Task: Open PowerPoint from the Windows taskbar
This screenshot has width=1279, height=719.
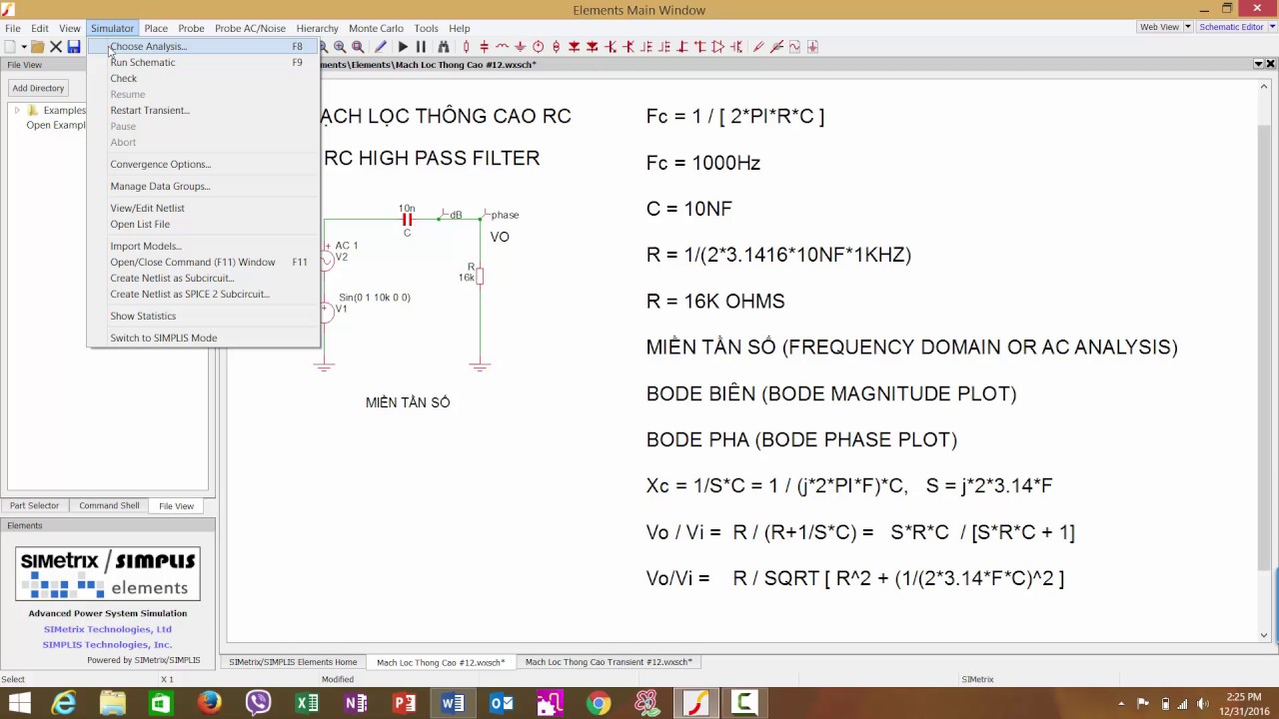Action: pos(404,703)
